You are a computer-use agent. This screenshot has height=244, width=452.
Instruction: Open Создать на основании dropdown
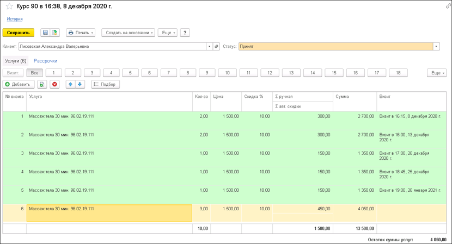coord(129,33)
